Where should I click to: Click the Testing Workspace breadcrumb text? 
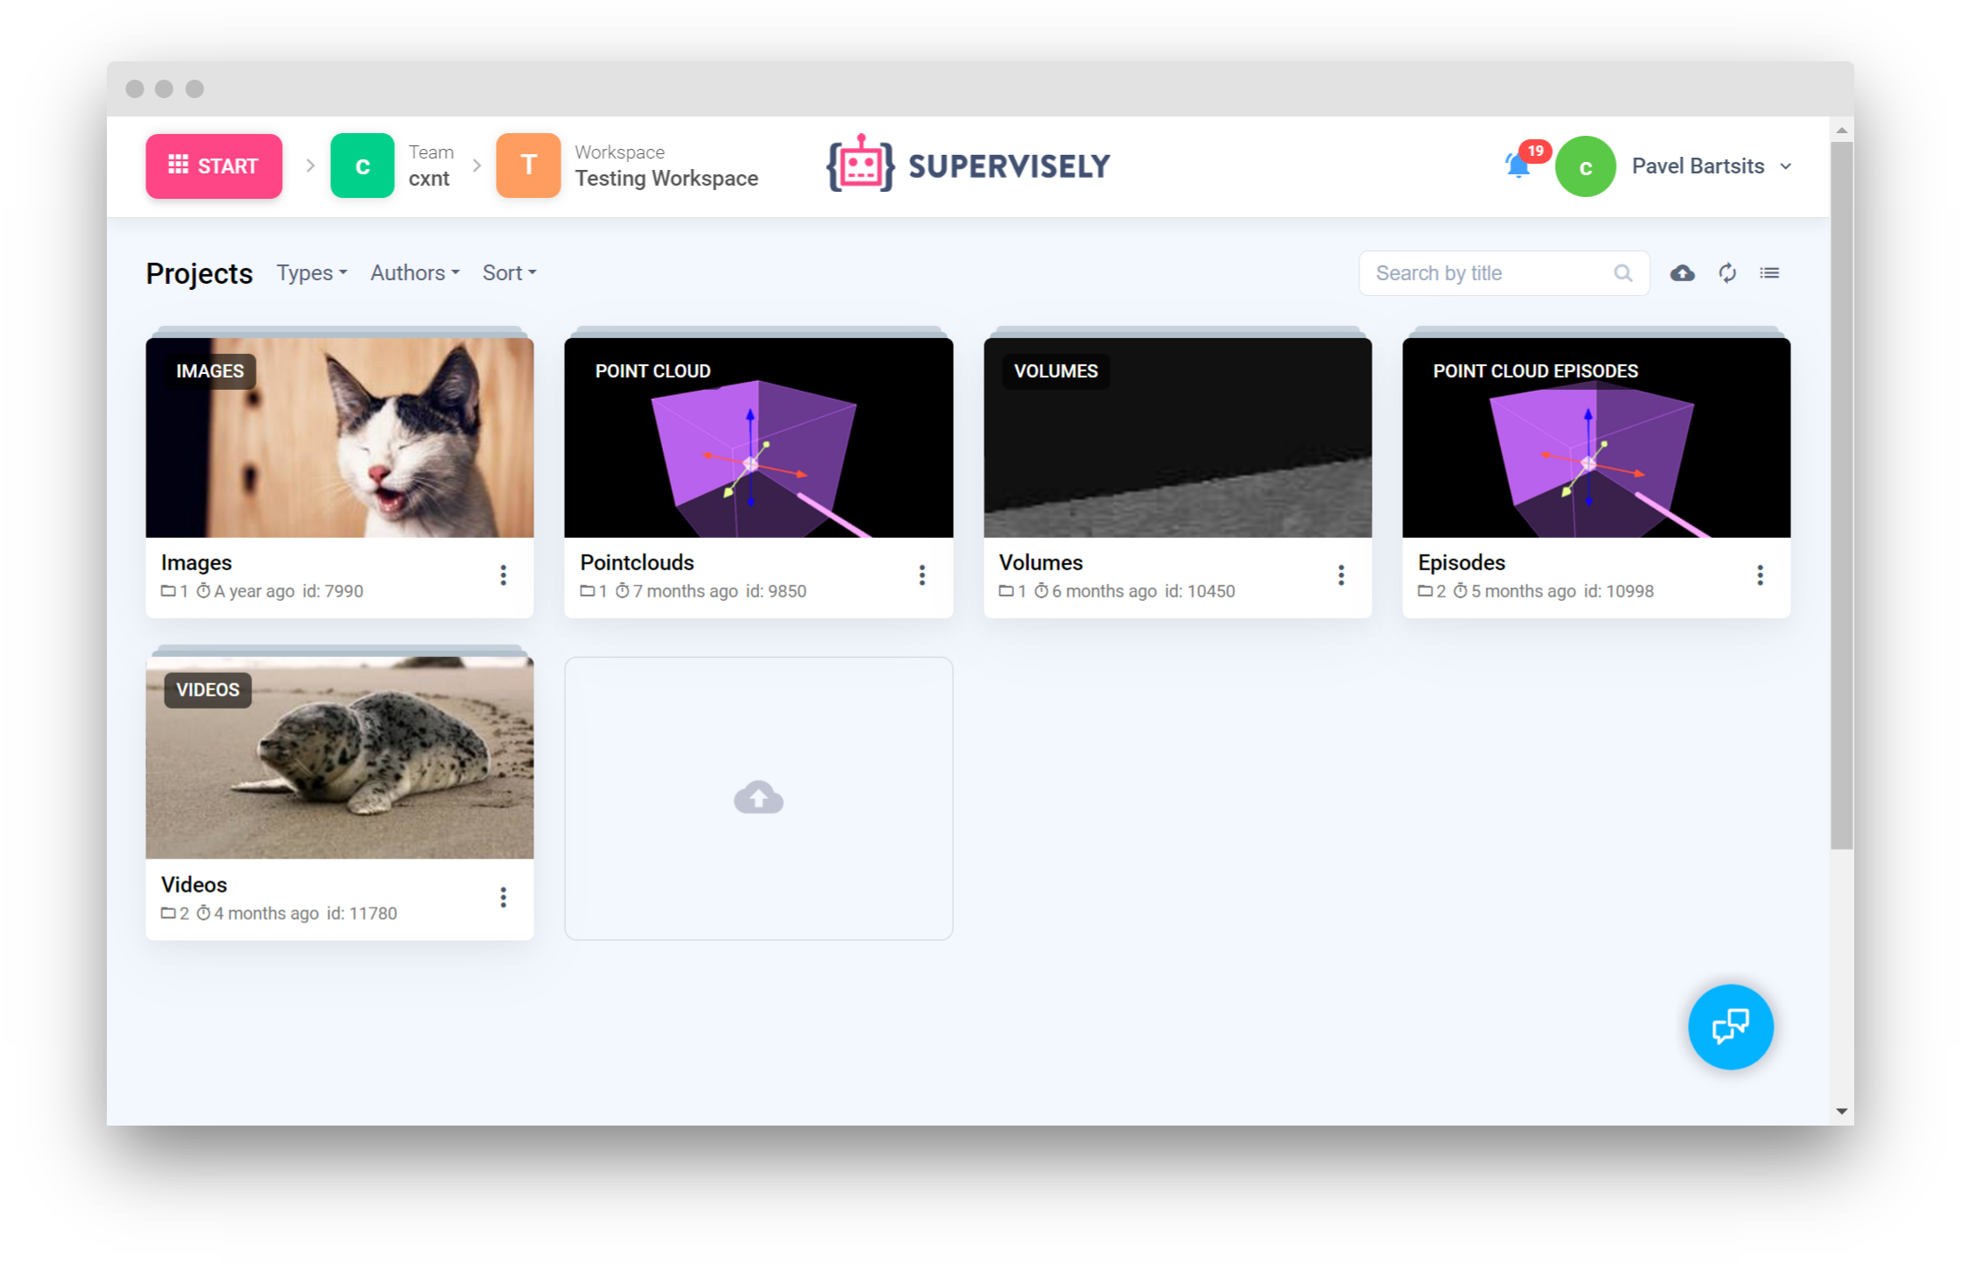click(x=667, y=178)
